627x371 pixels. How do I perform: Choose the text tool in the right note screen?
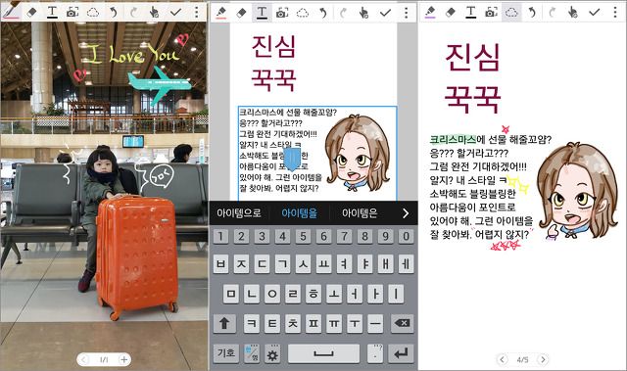(470, 13)
